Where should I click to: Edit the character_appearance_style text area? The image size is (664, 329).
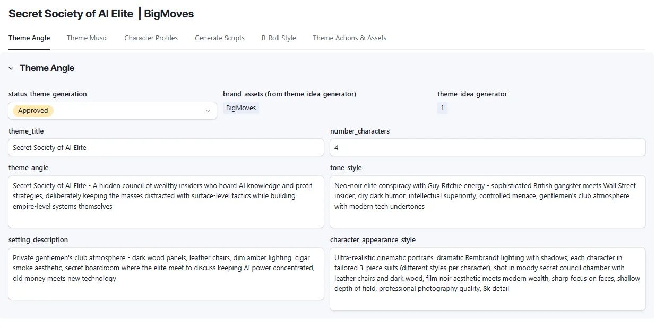(x=488, y=279)
